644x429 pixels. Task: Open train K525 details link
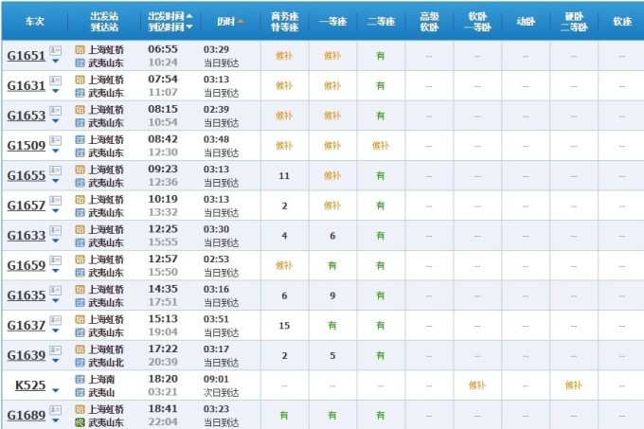click(x=30, y=385)
